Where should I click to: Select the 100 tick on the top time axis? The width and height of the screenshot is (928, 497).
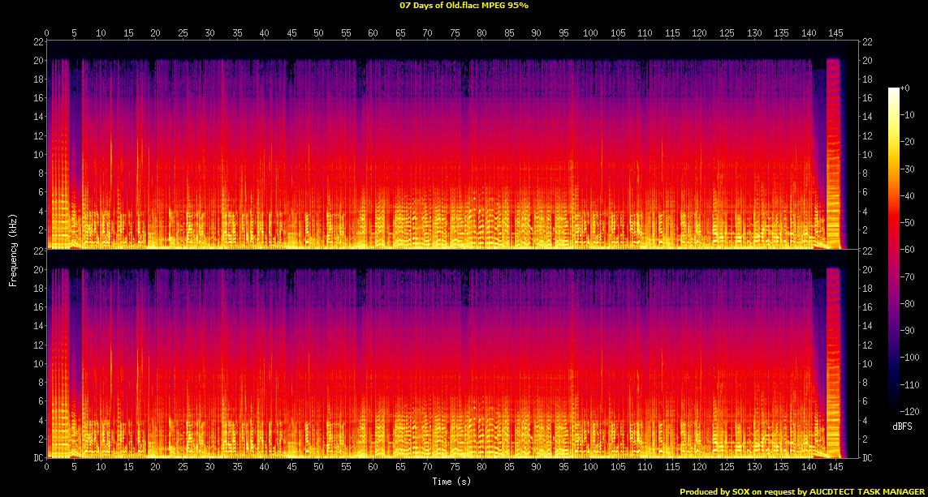(x=591, y=33)
